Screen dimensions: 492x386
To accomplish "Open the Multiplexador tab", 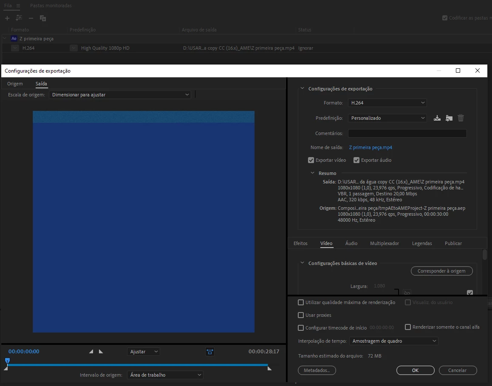I will (385, 243).
